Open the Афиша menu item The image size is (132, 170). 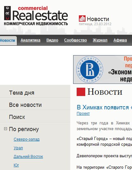point(120,40)
